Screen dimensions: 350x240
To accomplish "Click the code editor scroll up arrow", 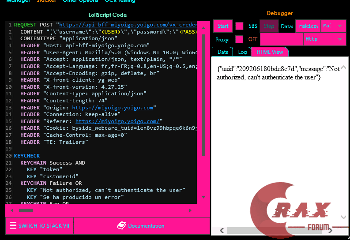I will [x=203, y=28].
